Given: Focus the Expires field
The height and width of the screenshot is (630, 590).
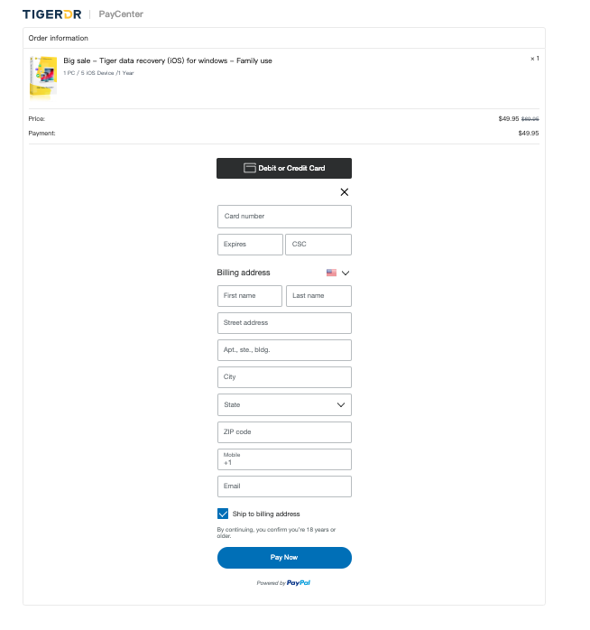Looking at the screenshot, I should [250, 245].
